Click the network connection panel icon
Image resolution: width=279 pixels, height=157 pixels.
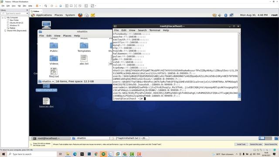(231, 15)
